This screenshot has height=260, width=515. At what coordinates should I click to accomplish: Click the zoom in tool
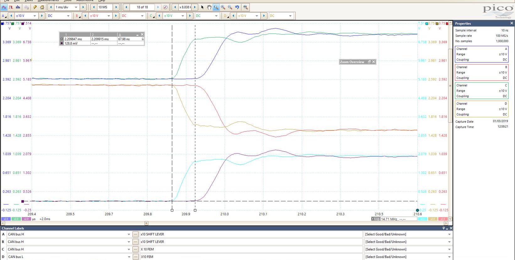coord(223,7)
